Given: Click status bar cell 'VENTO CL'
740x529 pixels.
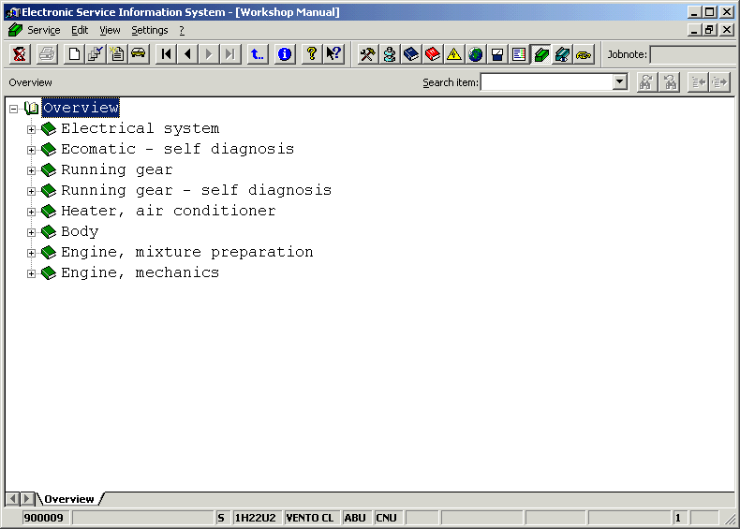Looking at the screenshot, I should pos(310,518).
